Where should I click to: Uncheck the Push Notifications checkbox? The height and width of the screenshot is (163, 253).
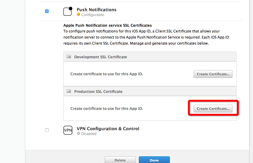(x=47, y=11)
